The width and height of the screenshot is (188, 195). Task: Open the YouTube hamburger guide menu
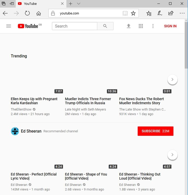pyautogui.click(x=9, y=26)
